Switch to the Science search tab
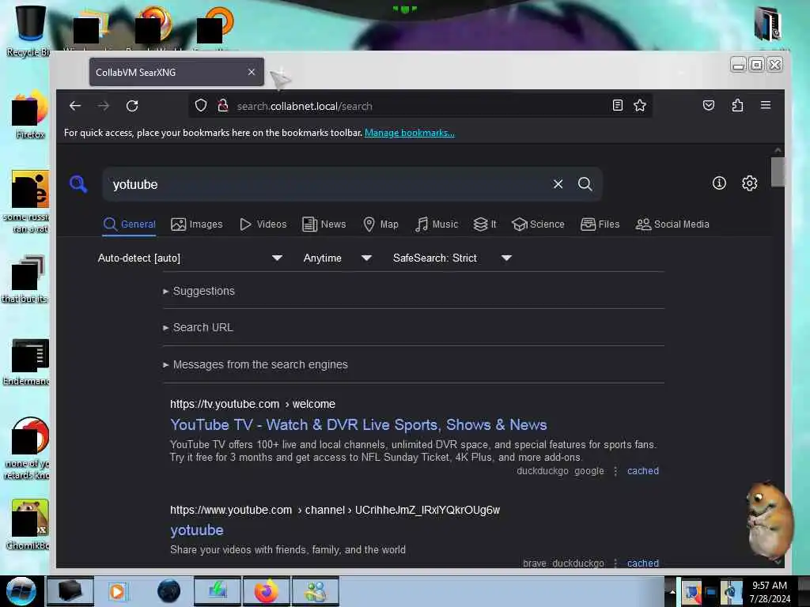This screenshot has width=810, height=607. pos(538,224)
